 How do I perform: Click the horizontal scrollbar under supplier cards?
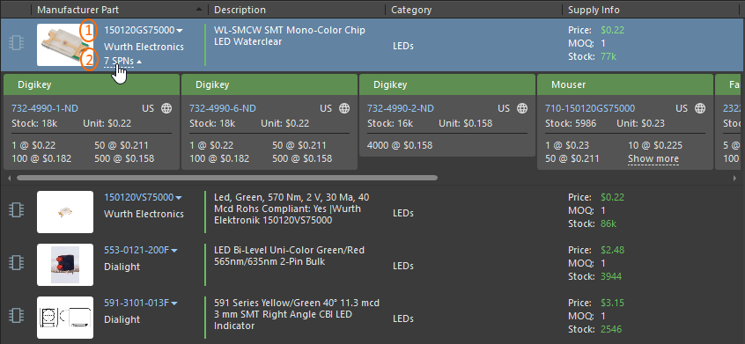tap(227, 178)
